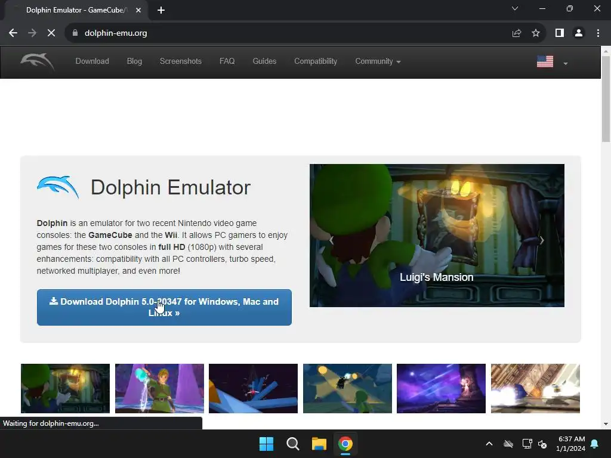Image resolution: width=611 pixels, height=458 pixels.
Task: Open Windows Start menu
Action: pos(267,444)
